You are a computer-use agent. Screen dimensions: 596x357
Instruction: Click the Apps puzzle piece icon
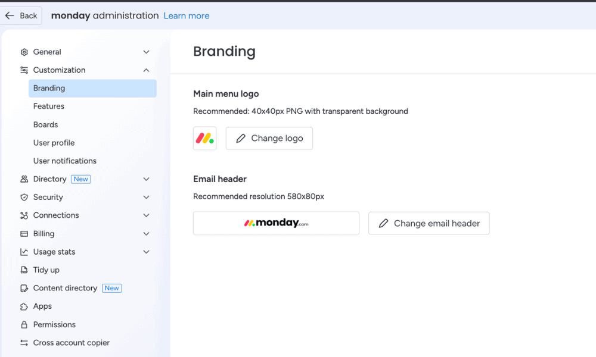[x=24, y=306]
